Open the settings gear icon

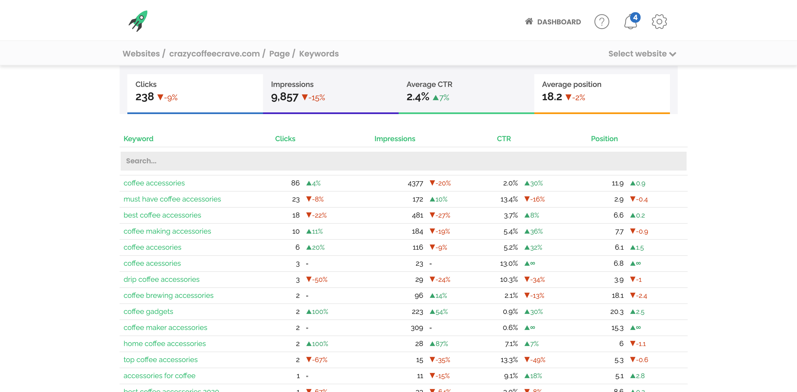click(x=659, y=22)
